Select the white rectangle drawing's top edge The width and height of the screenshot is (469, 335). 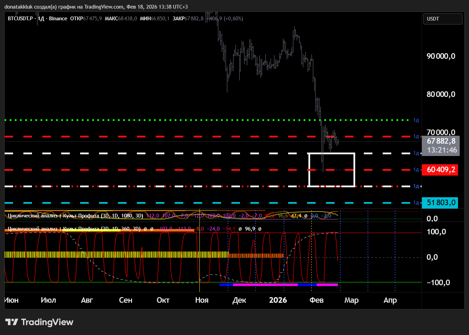[332, 154]
